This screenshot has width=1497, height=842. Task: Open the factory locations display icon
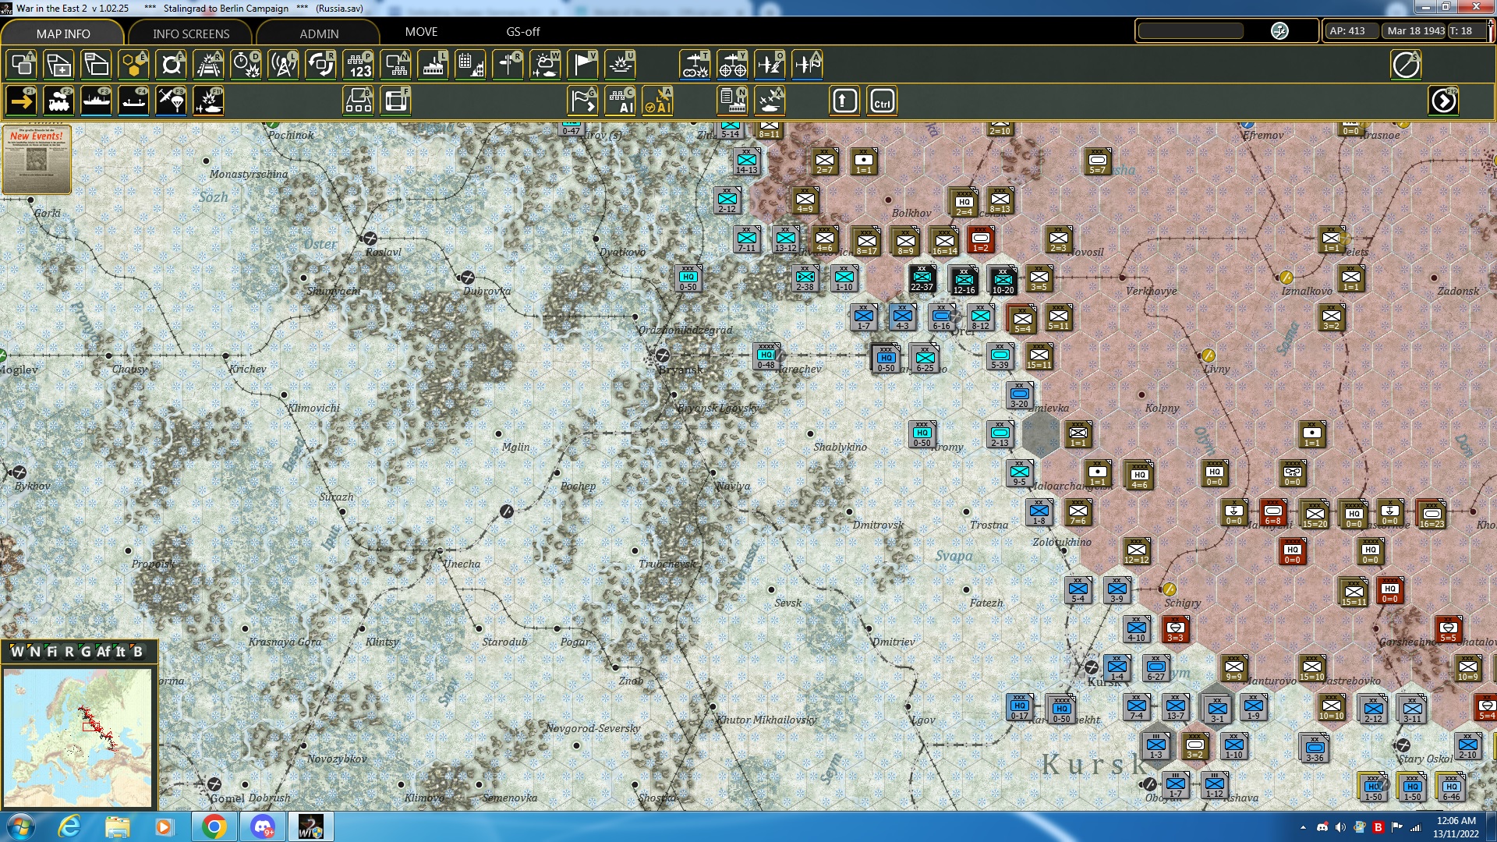[433, 65]
